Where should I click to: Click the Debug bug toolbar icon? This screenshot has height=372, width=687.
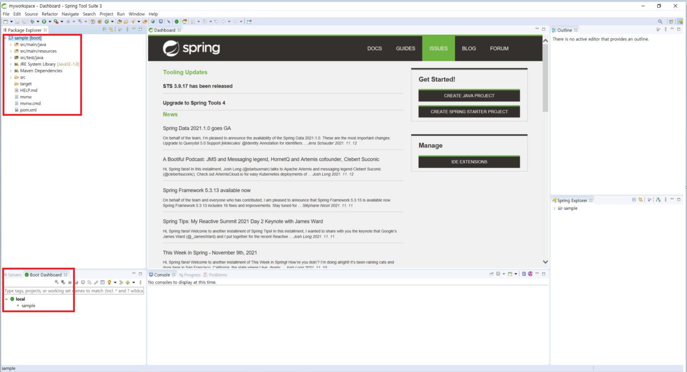pyautogui.click(x=32, y=21)
